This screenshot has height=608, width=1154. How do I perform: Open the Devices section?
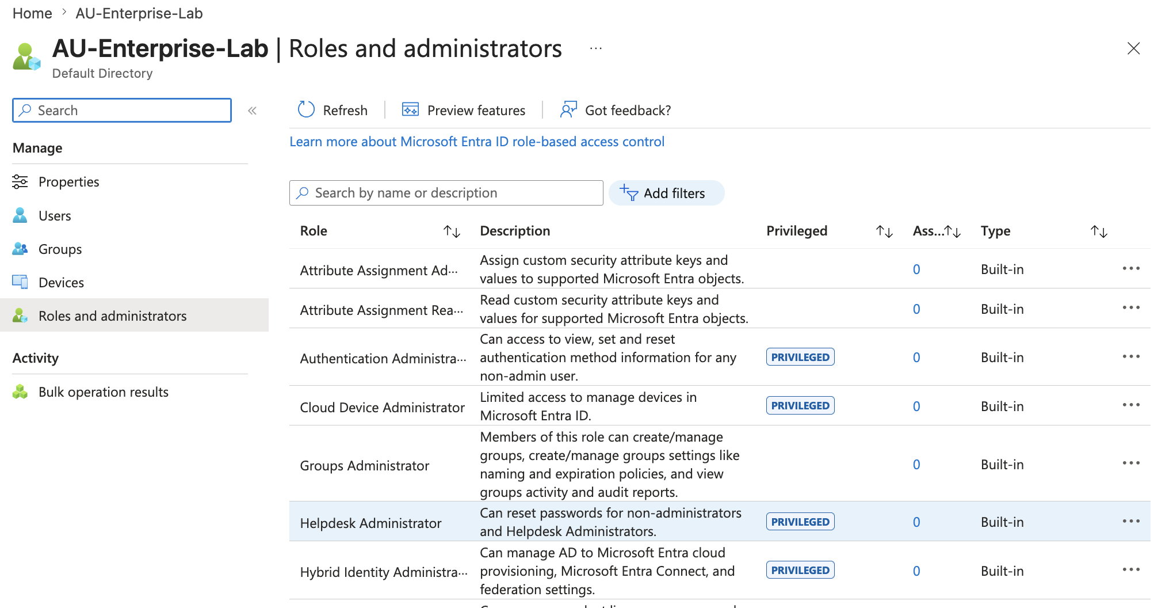[x=61, y=283]
